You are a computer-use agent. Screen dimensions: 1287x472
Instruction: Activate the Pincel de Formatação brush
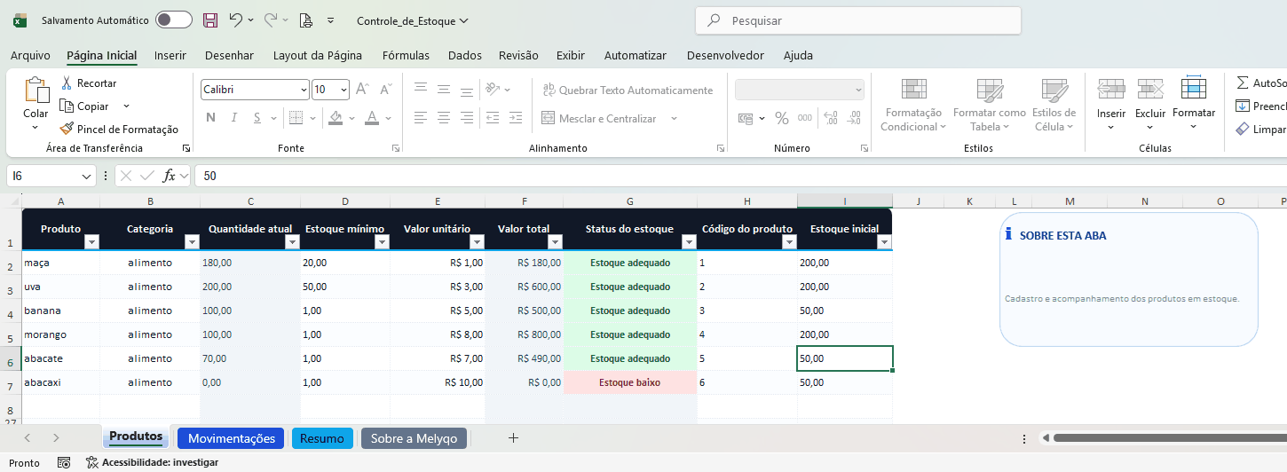(x=67, y=129)
